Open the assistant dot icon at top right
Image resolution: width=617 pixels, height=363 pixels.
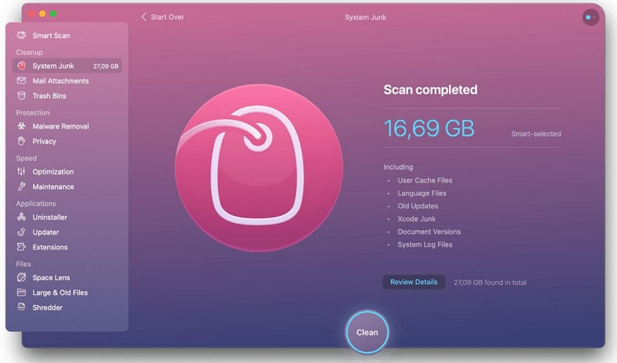(x=590, y=17)
